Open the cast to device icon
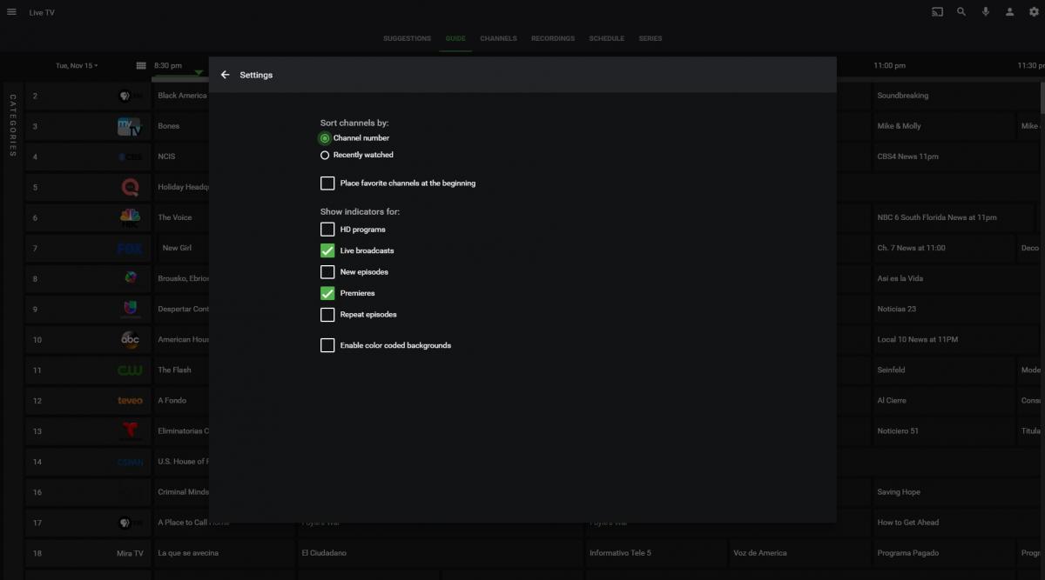The width and height of the screenshot is (1045, 580). point(937,12)
